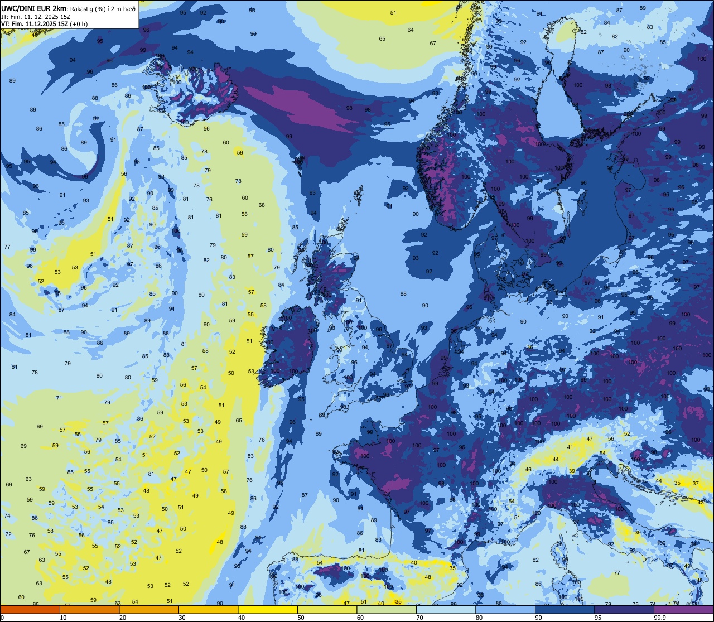Click the 95–99.9 navy legend segment

624,609
